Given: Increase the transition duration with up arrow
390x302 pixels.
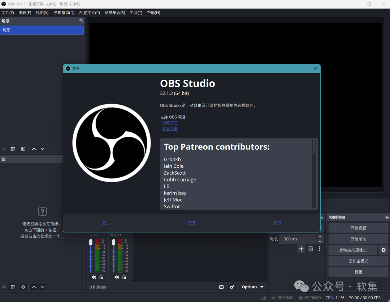Looking at the screenshot, I should [320, 236].
